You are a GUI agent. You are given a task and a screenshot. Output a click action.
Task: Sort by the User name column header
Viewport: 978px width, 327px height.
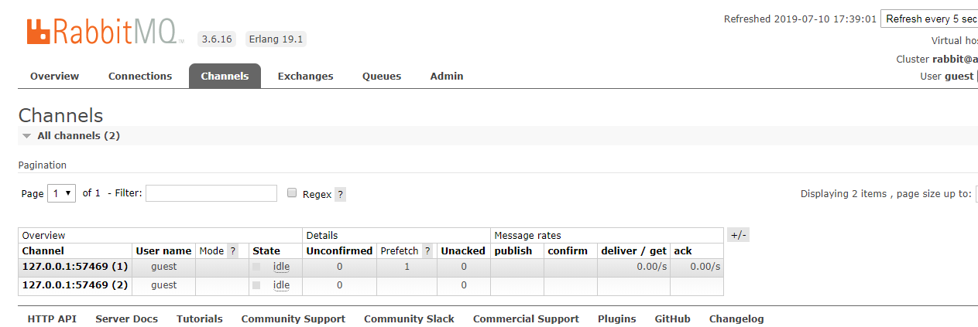click(163, 251)
